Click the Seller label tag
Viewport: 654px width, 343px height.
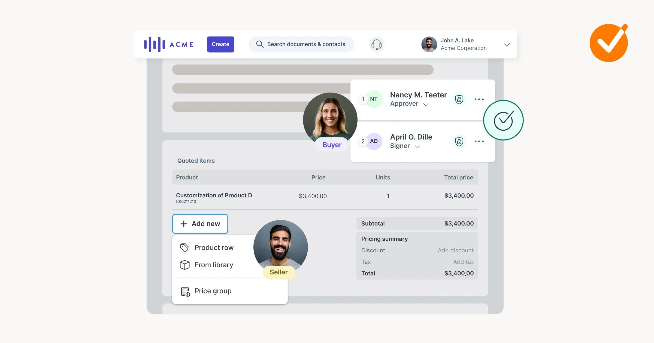point(279,272)
